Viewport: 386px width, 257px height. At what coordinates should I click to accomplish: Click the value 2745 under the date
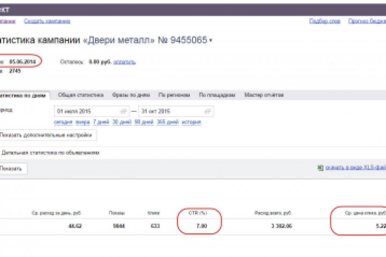(15, 71)
